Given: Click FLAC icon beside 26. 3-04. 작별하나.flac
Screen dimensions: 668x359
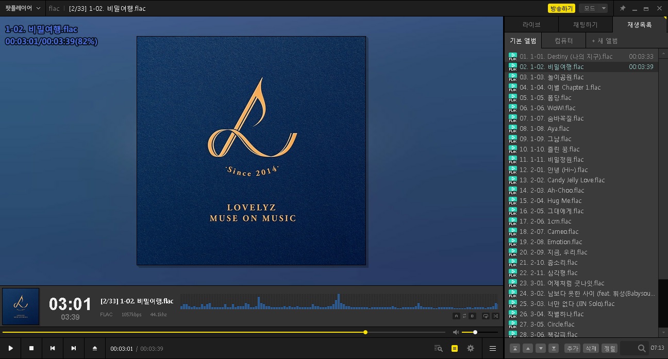Looking at the screenshot, I should [513, 314].
